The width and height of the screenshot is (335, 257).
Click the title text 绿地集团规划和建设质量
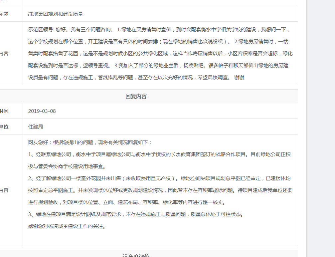(x=56, y=14)
